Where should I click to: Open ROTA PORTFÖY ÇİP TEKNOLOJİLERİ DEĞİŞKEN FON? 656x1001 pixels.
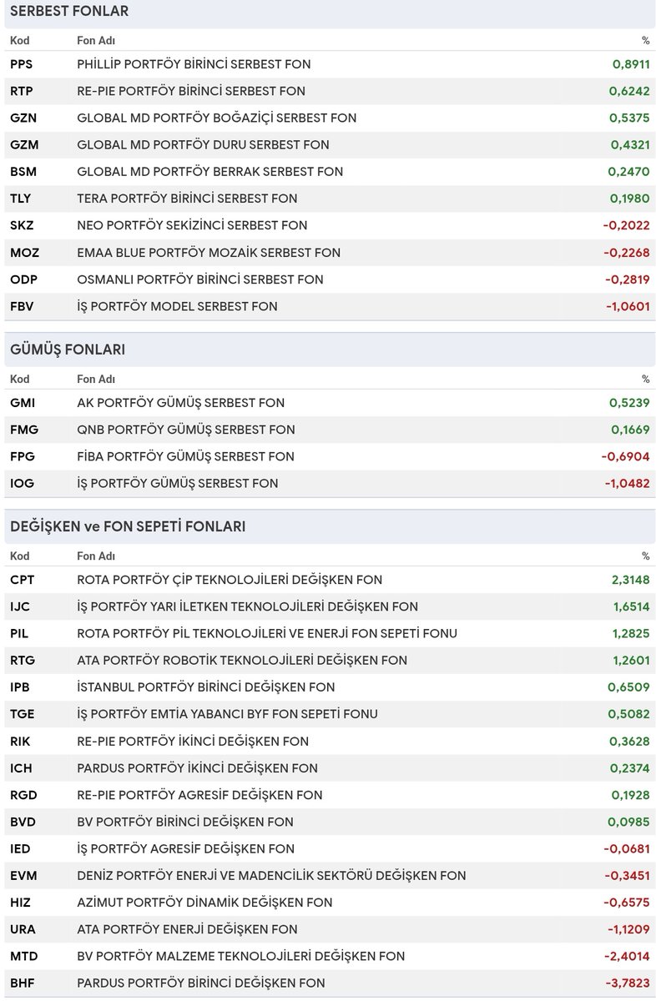coord(230,580)
